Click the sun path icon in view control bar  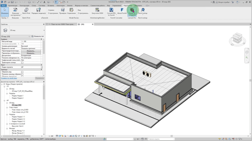[x=63, y=136]
